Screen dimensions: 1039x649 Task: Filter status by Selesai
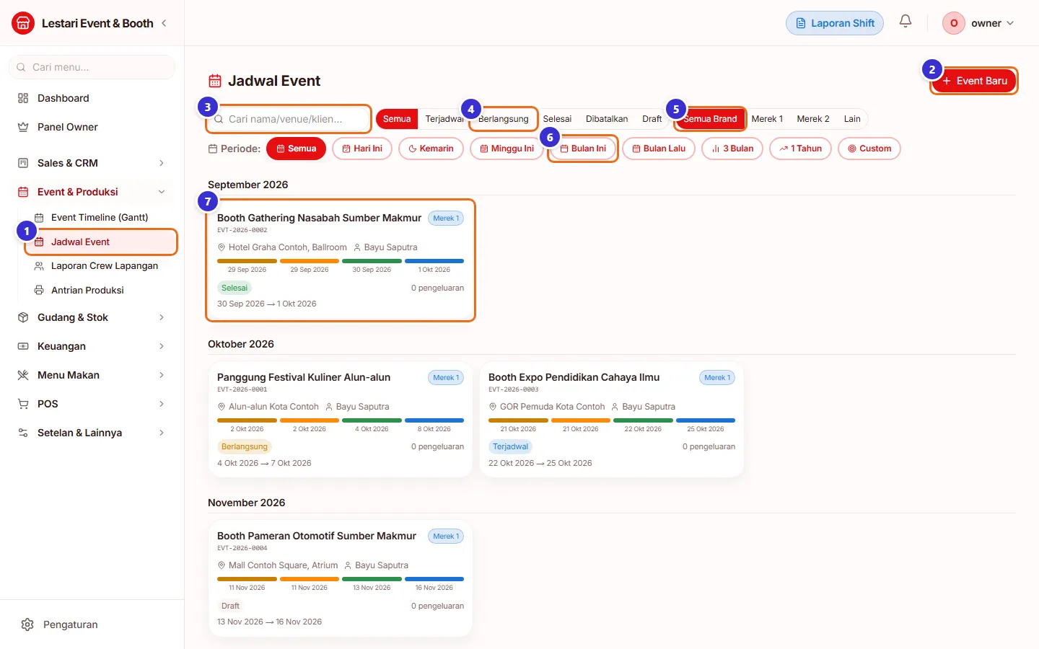pos(557,119)
